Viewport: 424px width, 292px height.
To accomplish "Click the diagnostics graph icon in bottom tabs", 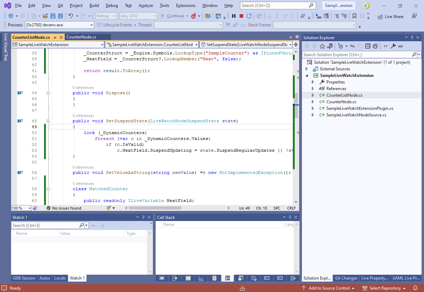I will click(x=201, y=278).
